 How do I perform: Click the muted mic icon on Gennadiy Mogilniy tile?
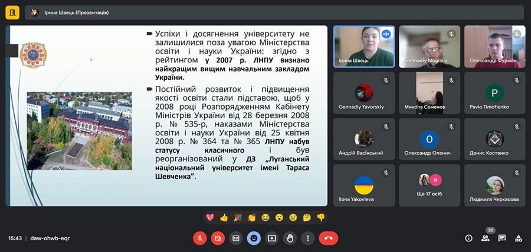click(451, 34)
